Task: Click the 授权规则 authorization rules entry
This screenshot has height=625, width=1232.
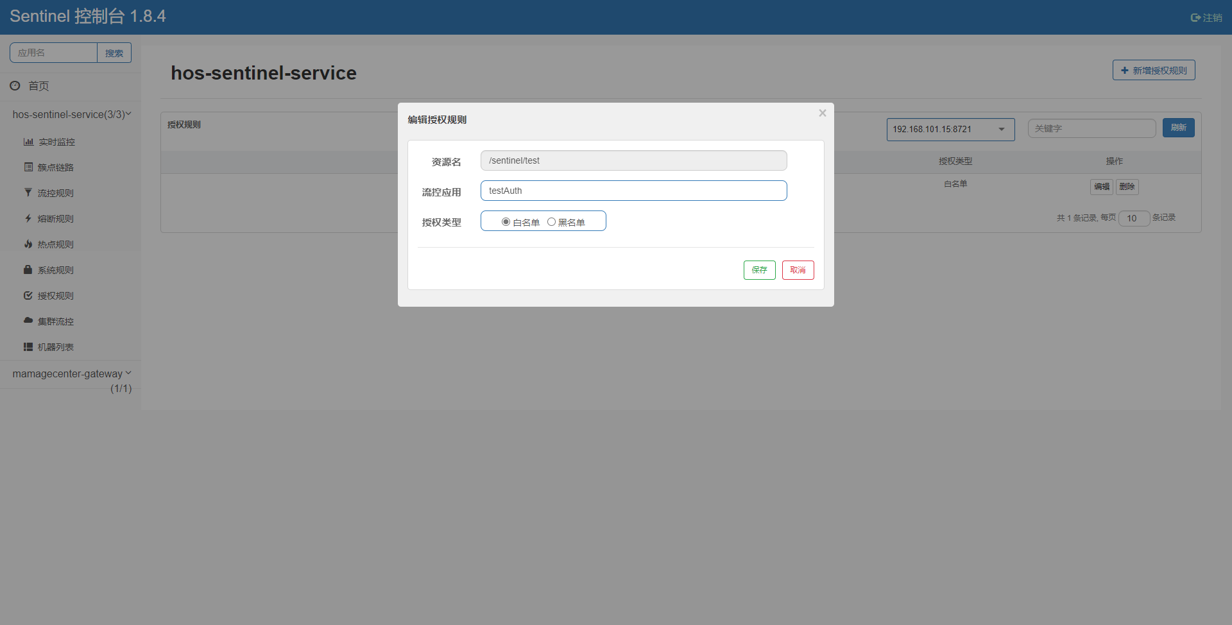Action: click(x=56, y=295)
